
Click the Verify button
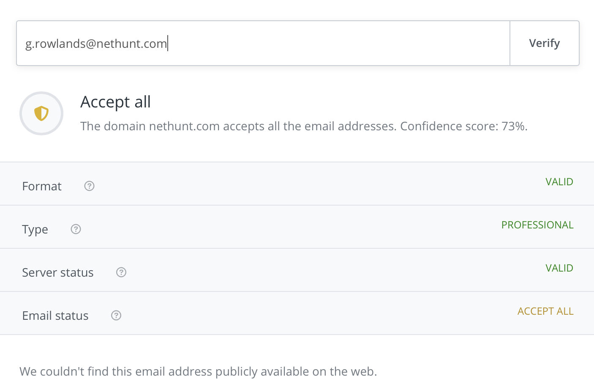(x=544, y=43)
